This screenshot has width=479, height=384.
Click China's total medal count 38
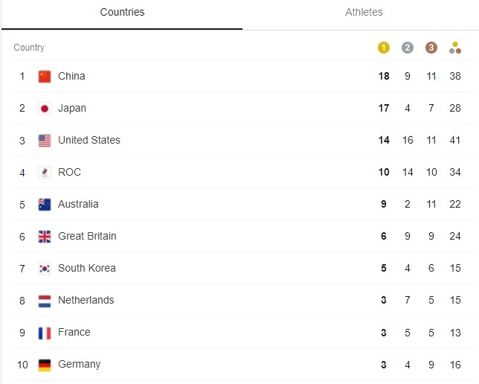coord(455,76)
